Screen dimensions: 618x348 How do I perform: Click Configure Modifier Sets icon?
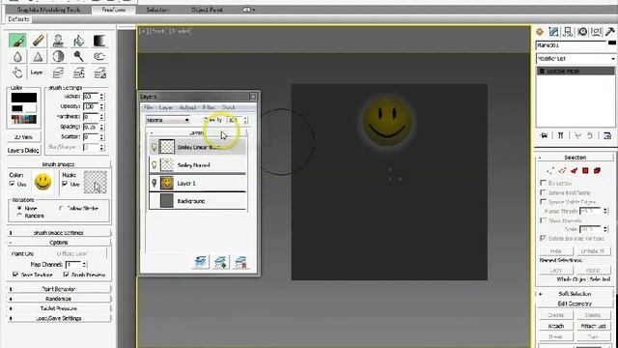(x=607, y=135)
